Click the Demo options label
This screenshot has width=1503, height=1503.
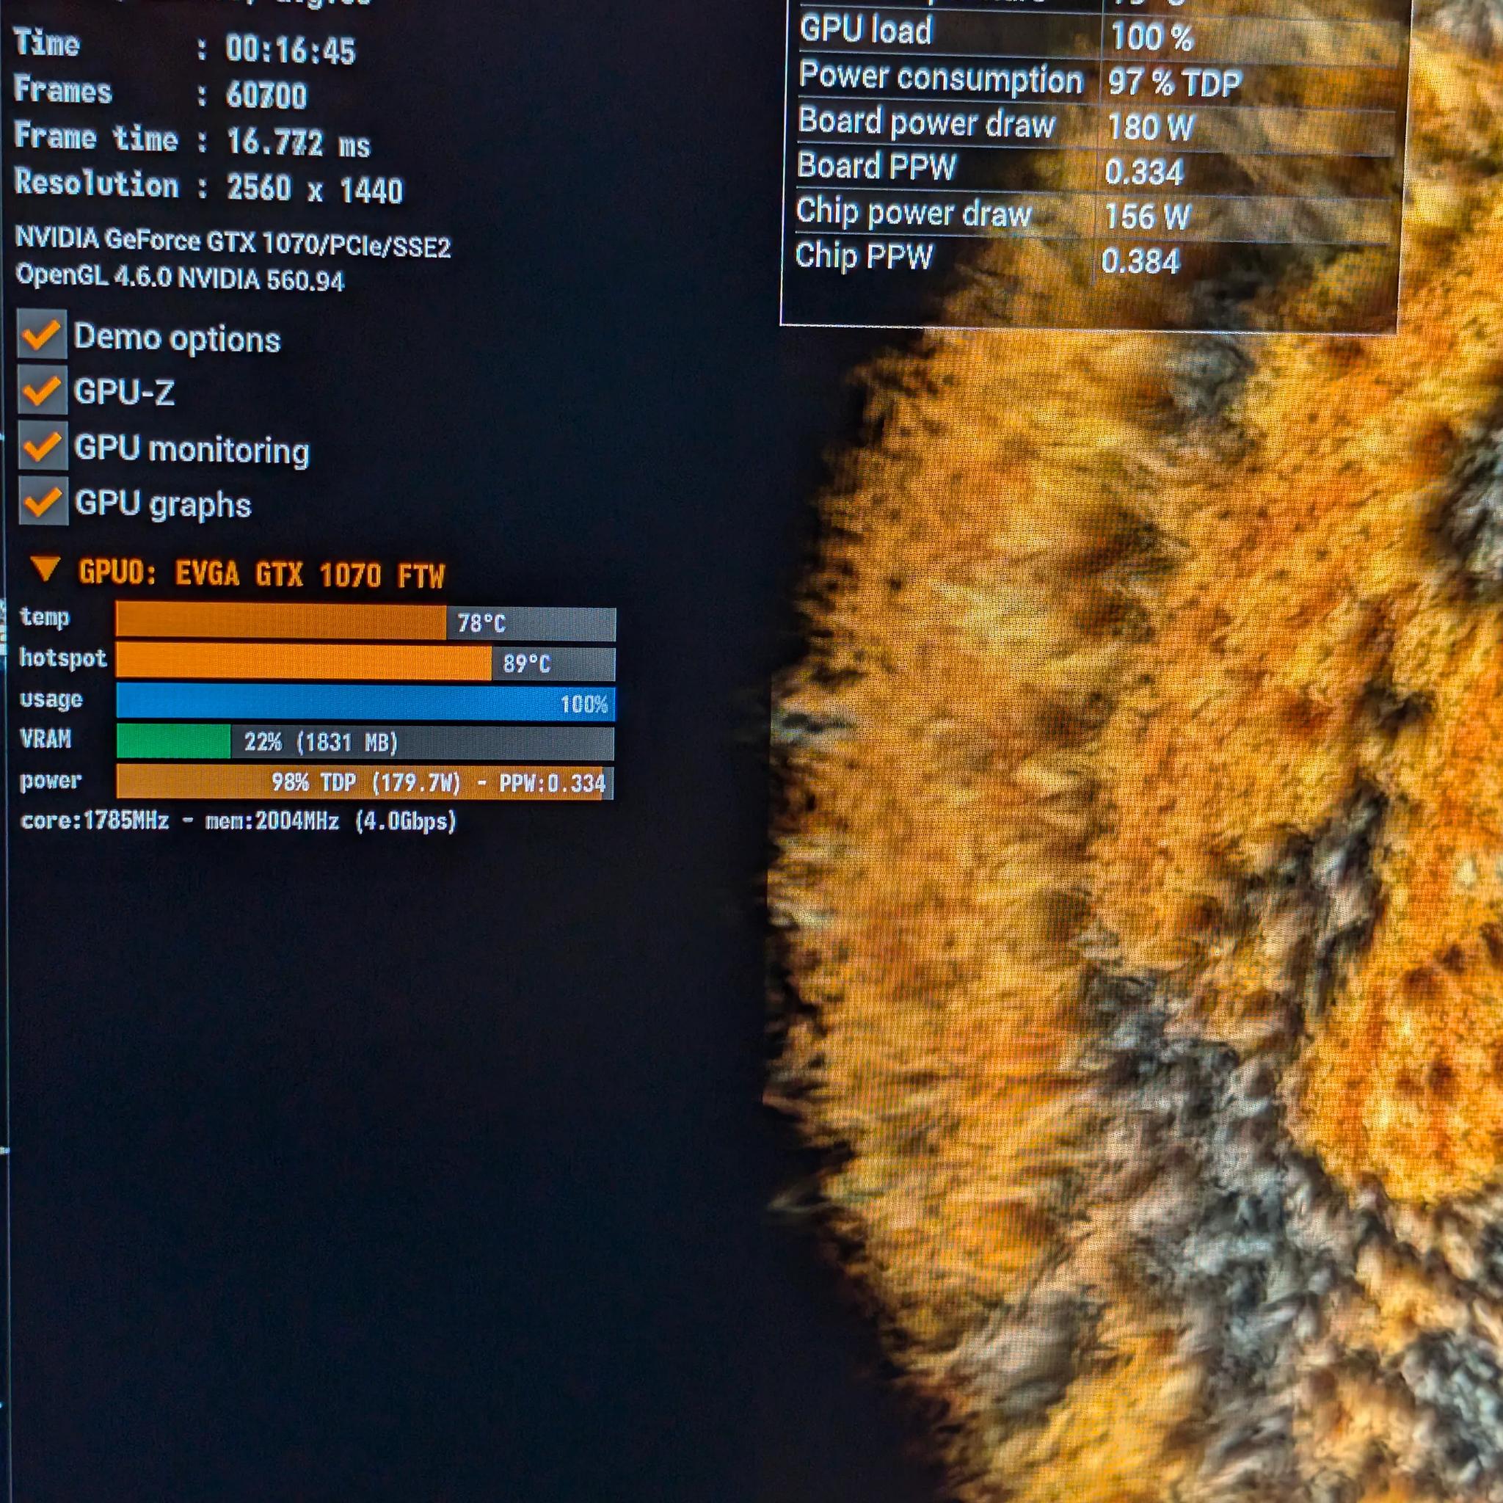tap(177, 338)
